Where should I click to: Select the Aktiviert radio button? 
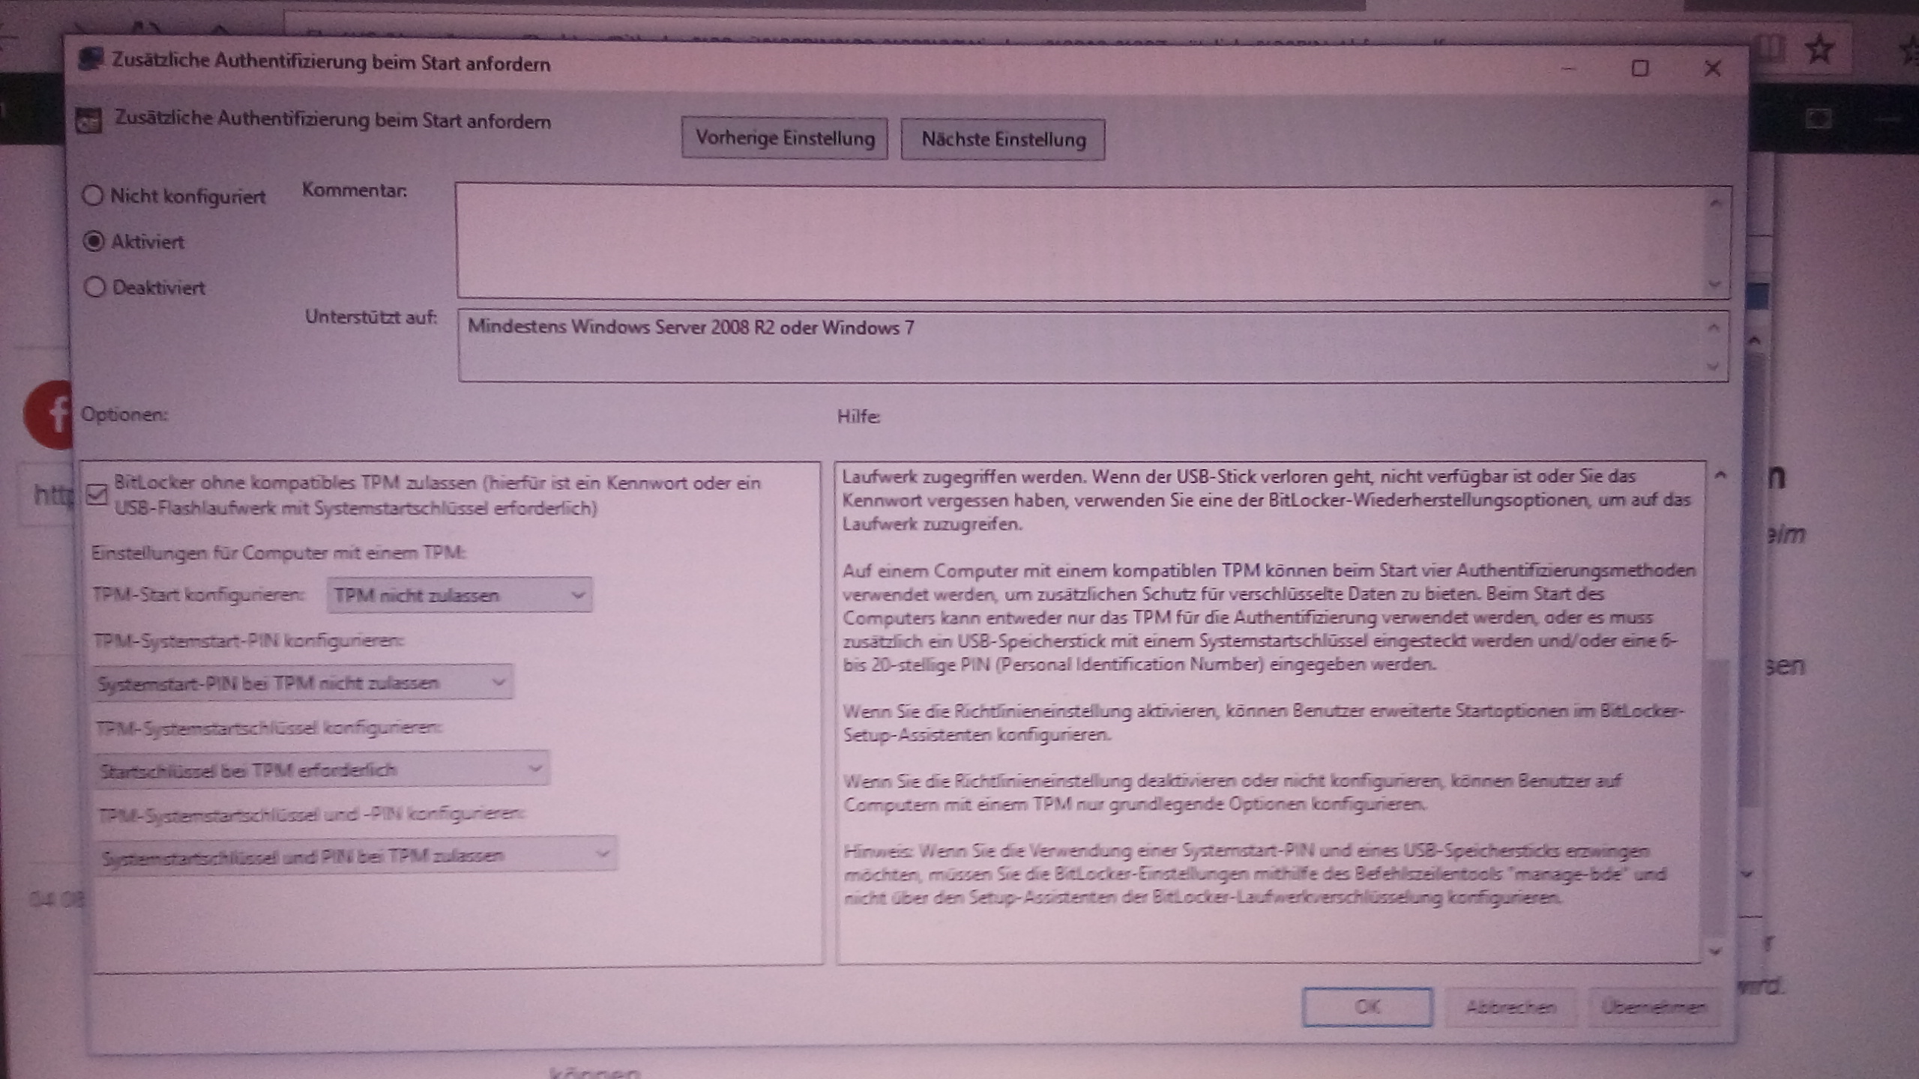point(94,241)
